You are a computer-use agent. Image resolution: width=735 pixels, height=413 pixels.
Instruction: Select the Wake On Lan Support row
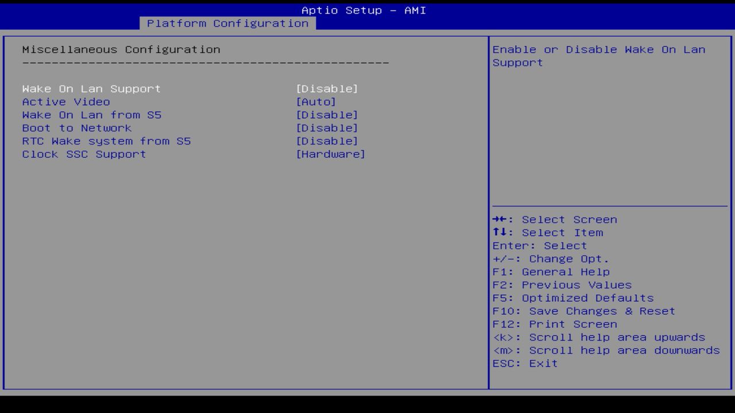coord(91,88)
